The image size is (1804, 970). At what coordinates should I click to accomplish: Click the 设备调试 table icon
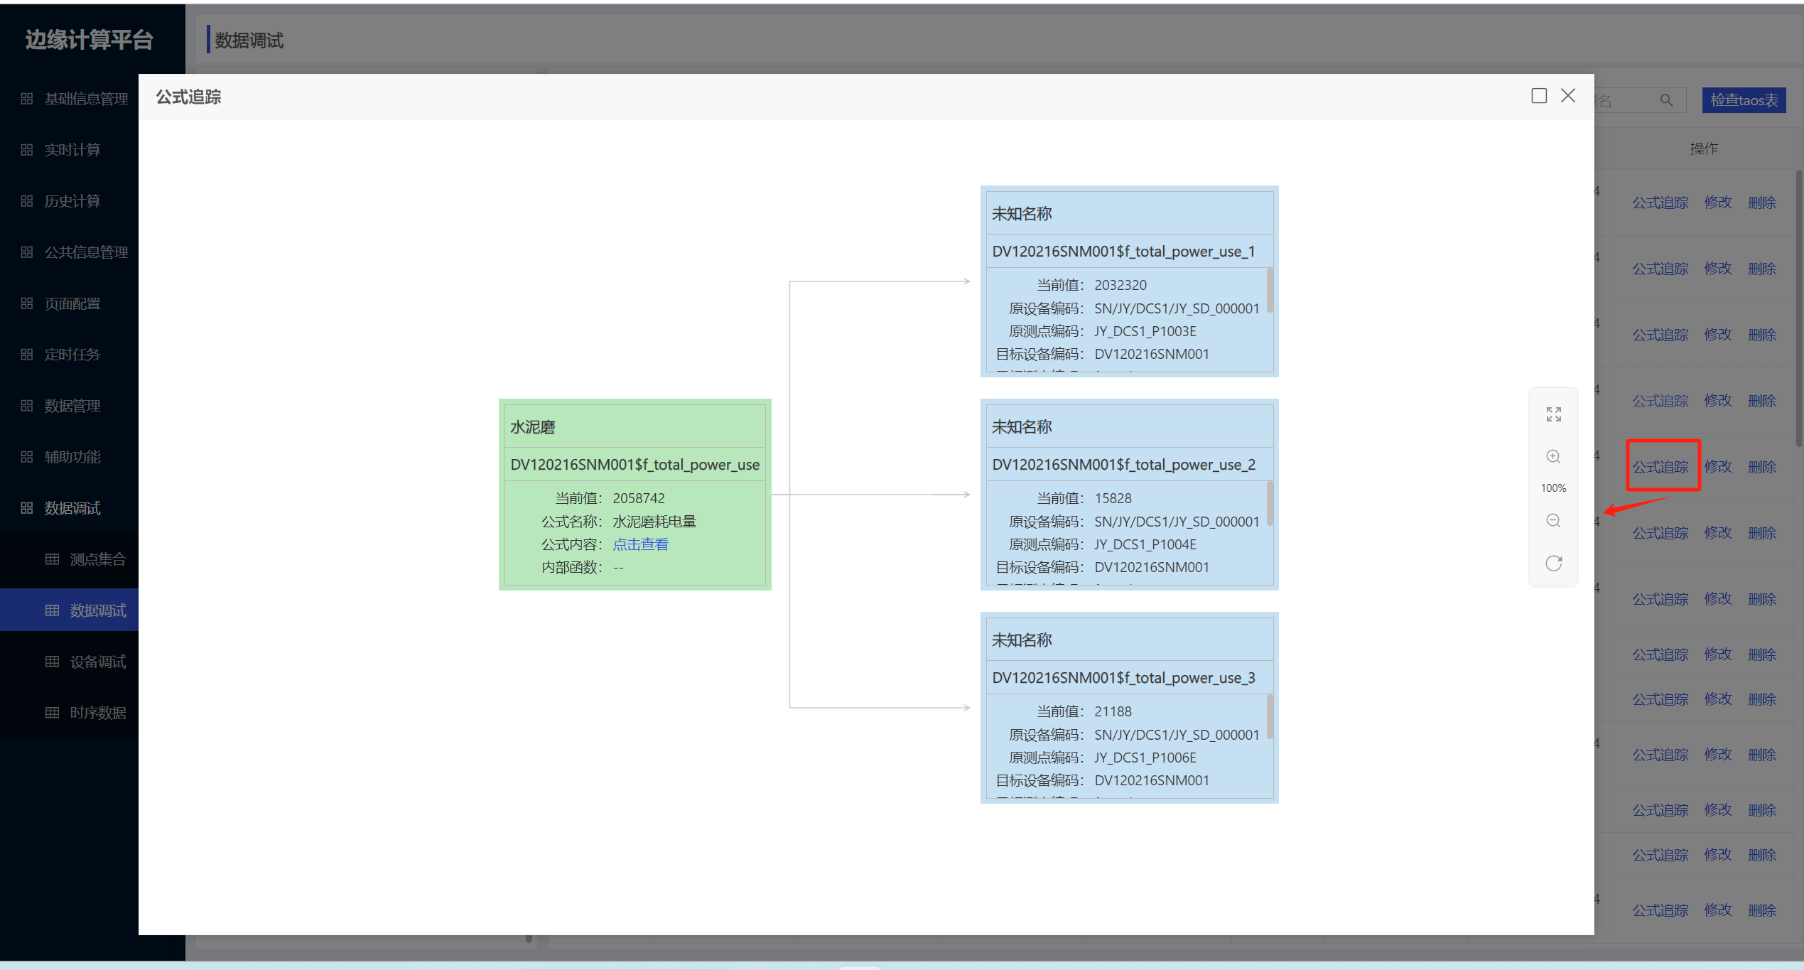[52, 662]
